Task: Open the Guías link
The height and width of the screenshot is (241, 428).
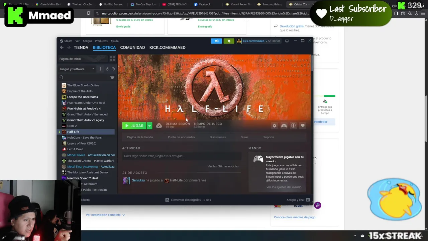Action: pyautogui.click(x=244, y=137)
